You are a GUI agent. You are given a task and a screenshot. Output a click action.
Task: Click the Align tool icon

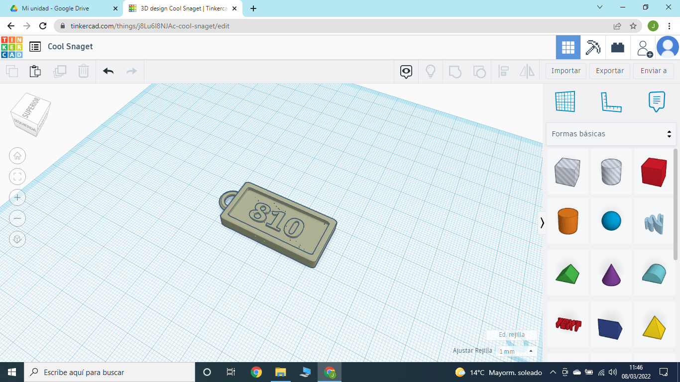point(503,72)
